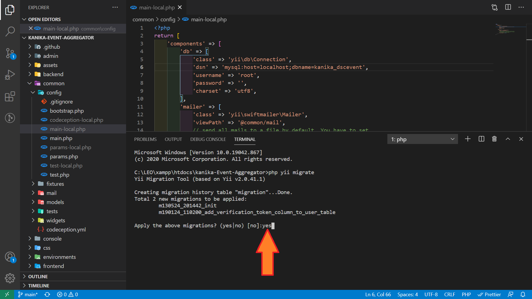Select the TERMINAL panel tab
Image resolution: width=532 pixels, height=299 pixels.
[245, 139]
